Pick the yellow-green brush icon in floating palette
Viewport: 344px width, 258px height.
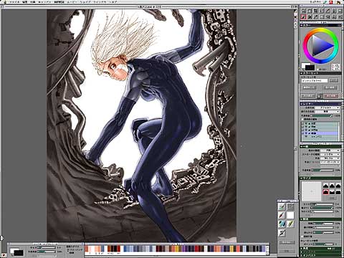pos(290,224)
